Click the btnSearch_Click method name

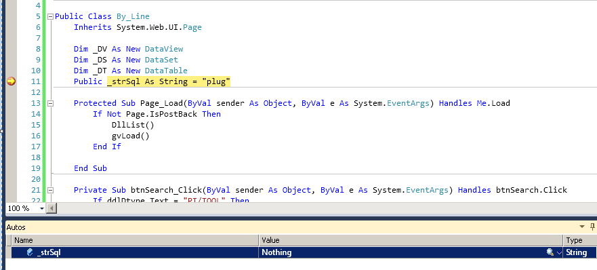(x=167, y=190)
